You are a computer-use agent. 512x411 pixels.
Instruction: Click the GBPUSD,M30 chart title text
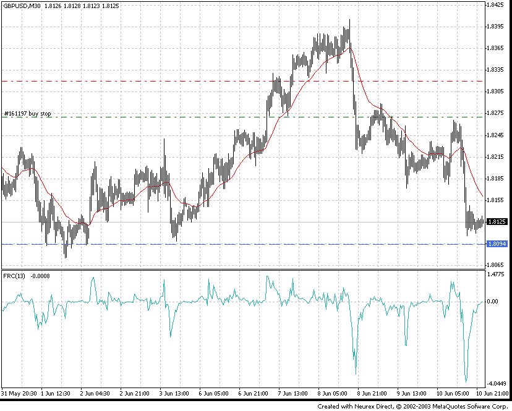(22, 6)
